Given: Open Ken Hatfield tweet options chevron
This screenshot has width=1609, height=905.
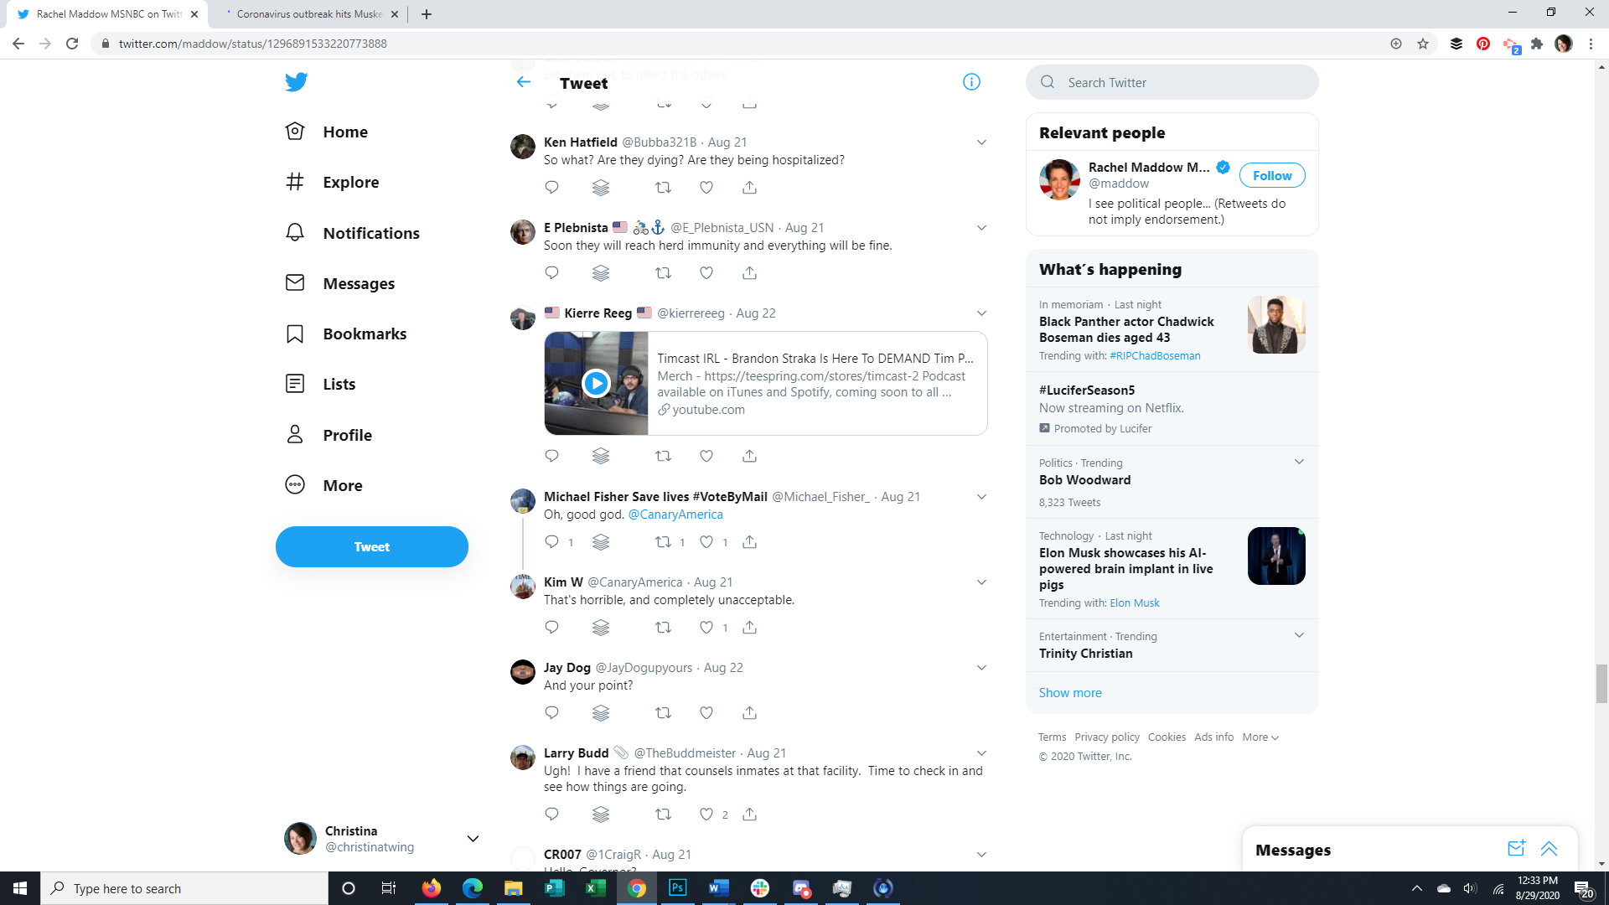Looking at the screenshot, I should [x=981, y=142].
